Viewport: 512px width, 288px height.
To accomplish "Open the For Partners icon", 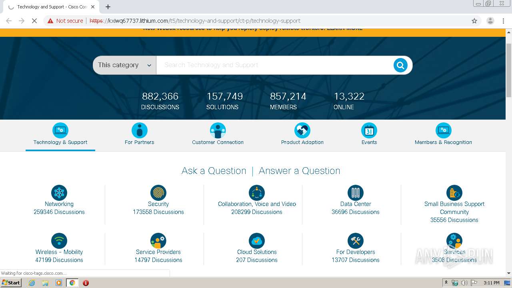I will pyautogui.click(x=140, y=130).
